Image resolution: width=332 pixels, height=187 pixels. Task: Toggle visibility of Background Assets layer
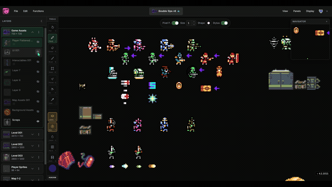[x=38, y=112]
